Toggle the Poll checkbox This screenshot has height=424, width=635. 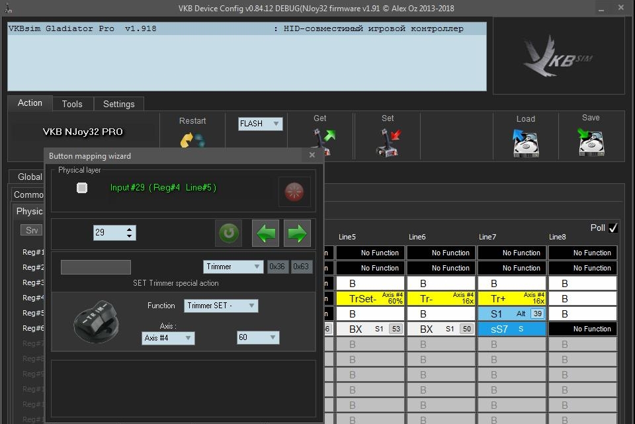pyautogui.click(x=613, y=228)
